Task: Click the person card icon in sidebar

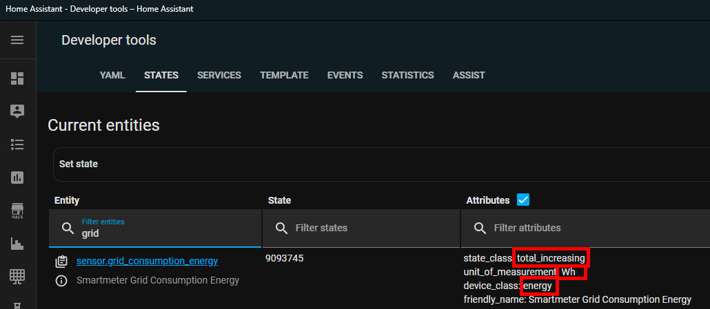Action: (17, 111)
